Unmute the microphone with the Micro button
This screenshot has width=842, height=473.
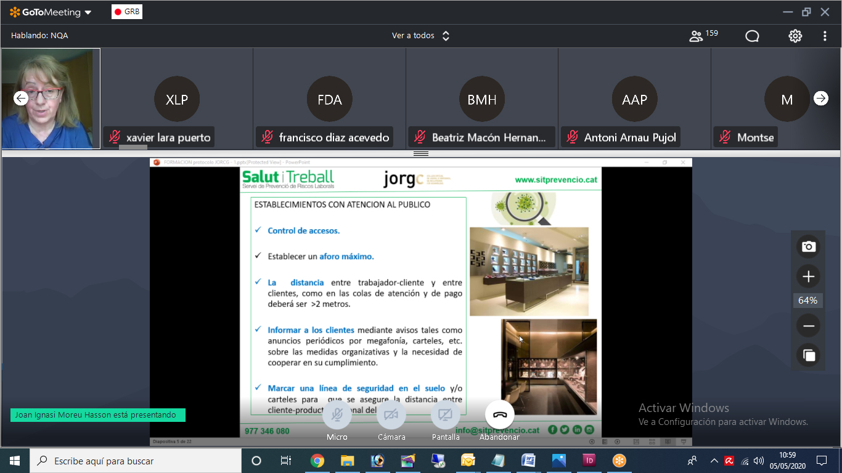pyautogui.click(x=337, y=416)
